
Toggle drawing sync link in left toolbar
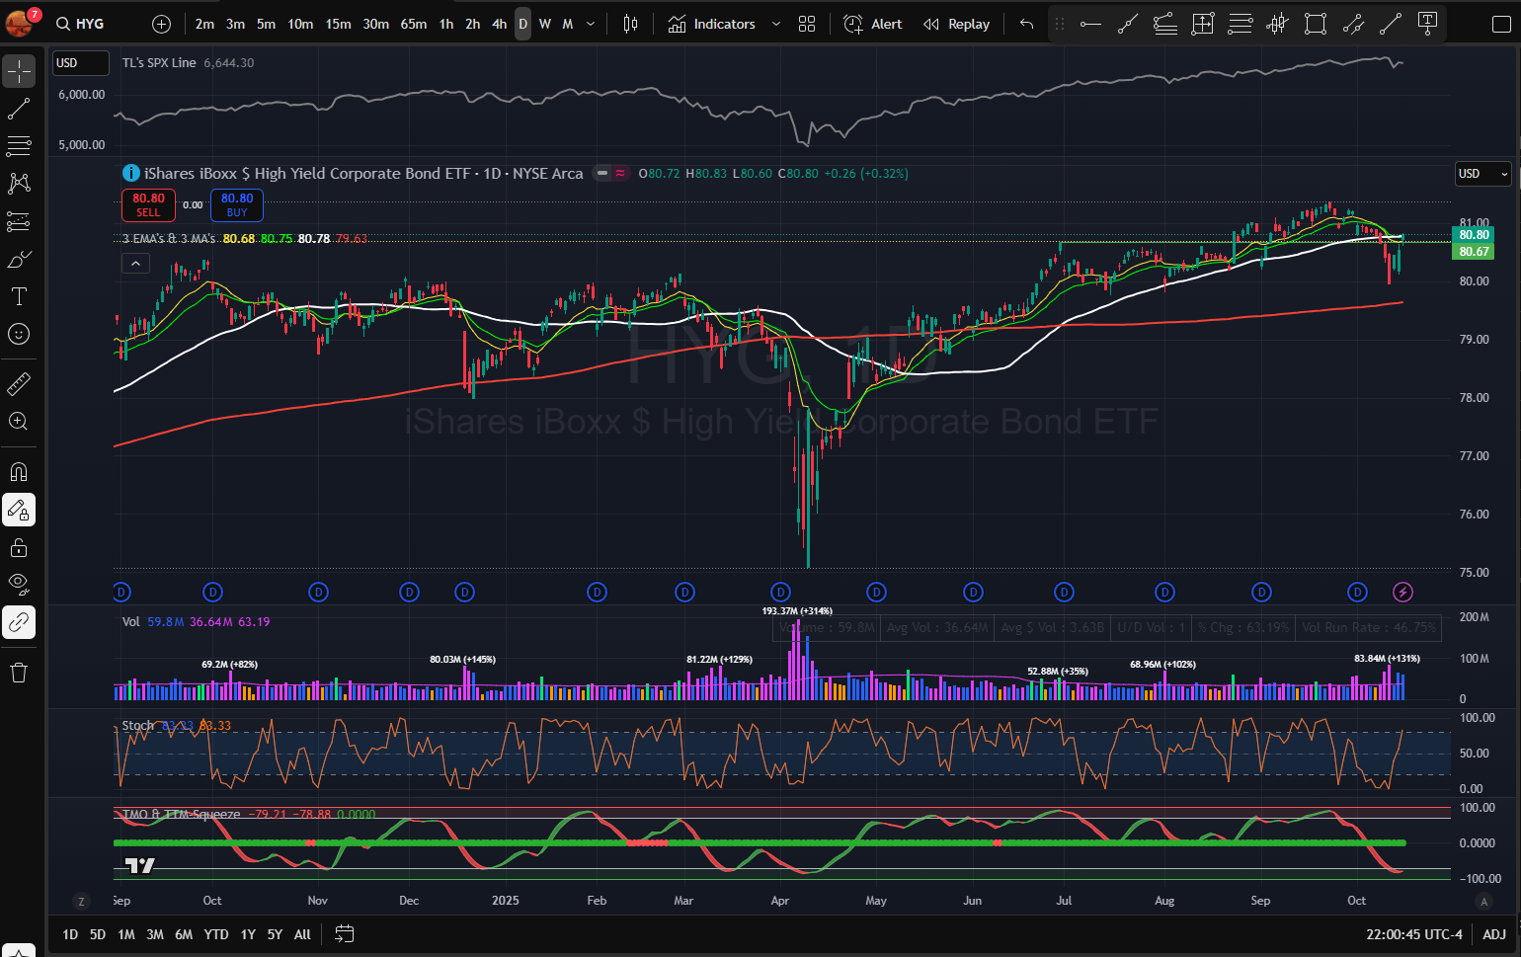[x=19, y=622]
